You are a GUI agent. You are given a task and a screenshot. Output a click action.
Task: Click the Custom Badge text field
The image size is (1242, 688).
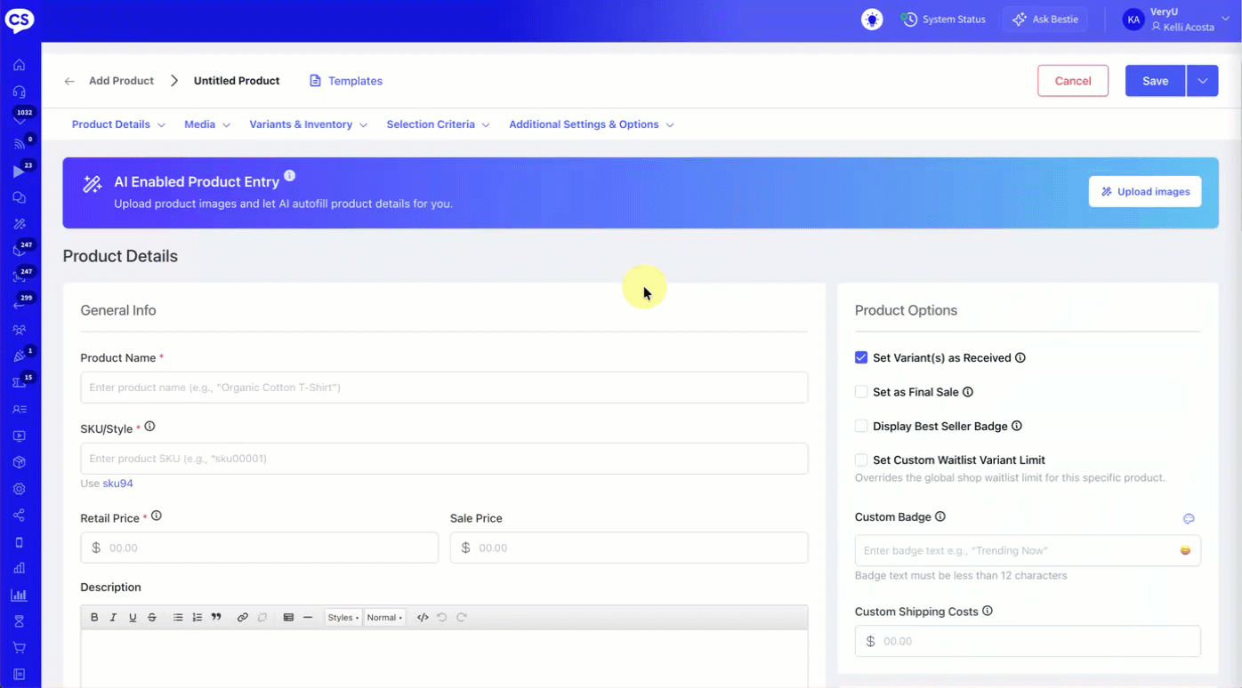[x=1028, y=551]
